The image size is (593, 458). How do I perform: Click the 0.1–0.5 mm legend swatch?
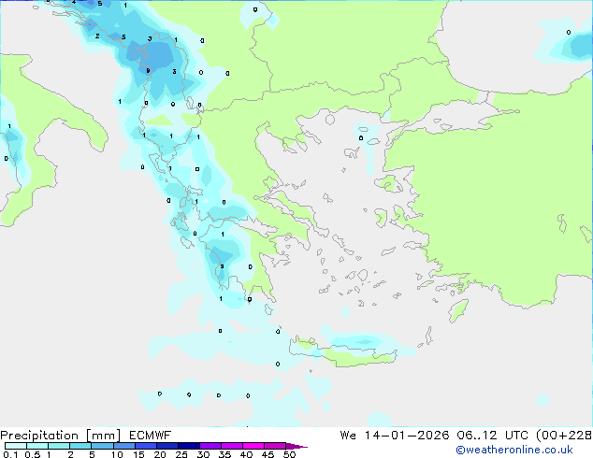[x=16, y=446]
